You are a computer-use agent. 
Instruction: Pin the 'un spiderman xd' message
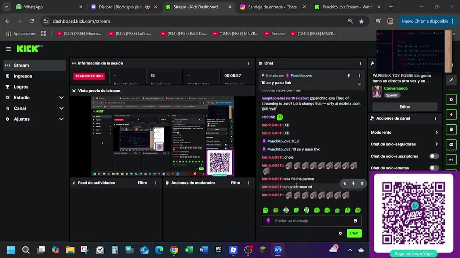(353, 184)
